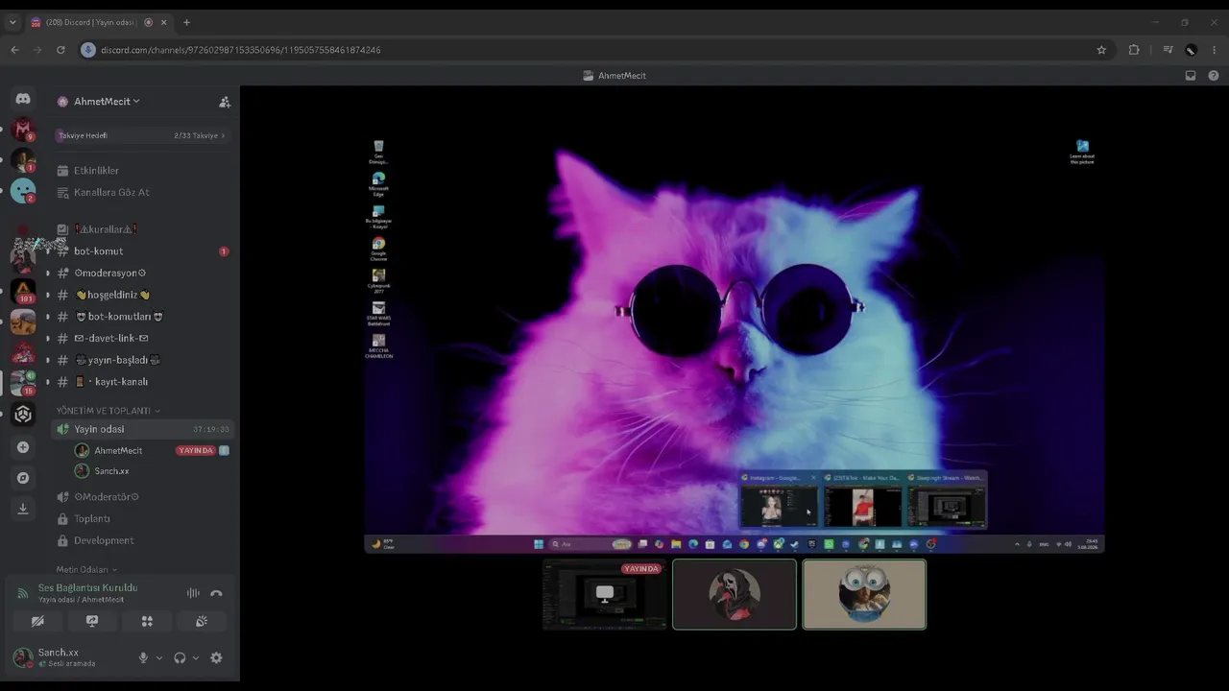Image resolution: width=1229 pixels, height=691 pixels.
Task: Start an activity from the voice panel
Action: point(147,621)
